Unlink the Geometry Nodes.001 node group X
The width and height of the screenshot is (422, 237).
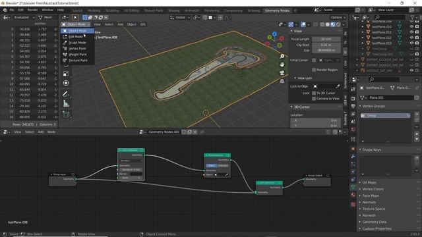point(195,132)
